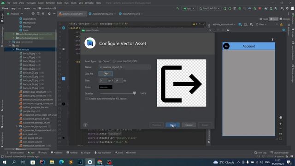Click Expand All icon in Project panel

tap(38, 14)
